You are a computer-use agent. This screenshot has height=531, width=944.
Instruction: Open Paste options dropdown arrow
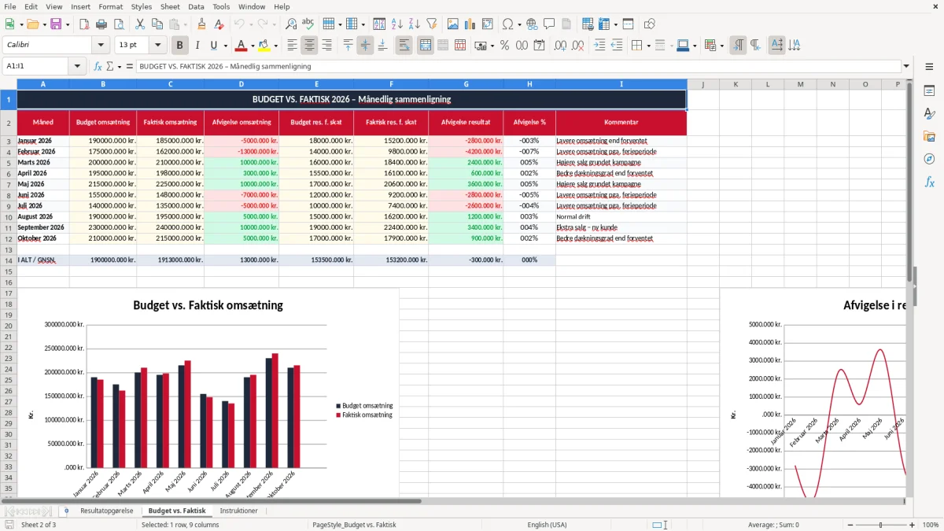185,24
